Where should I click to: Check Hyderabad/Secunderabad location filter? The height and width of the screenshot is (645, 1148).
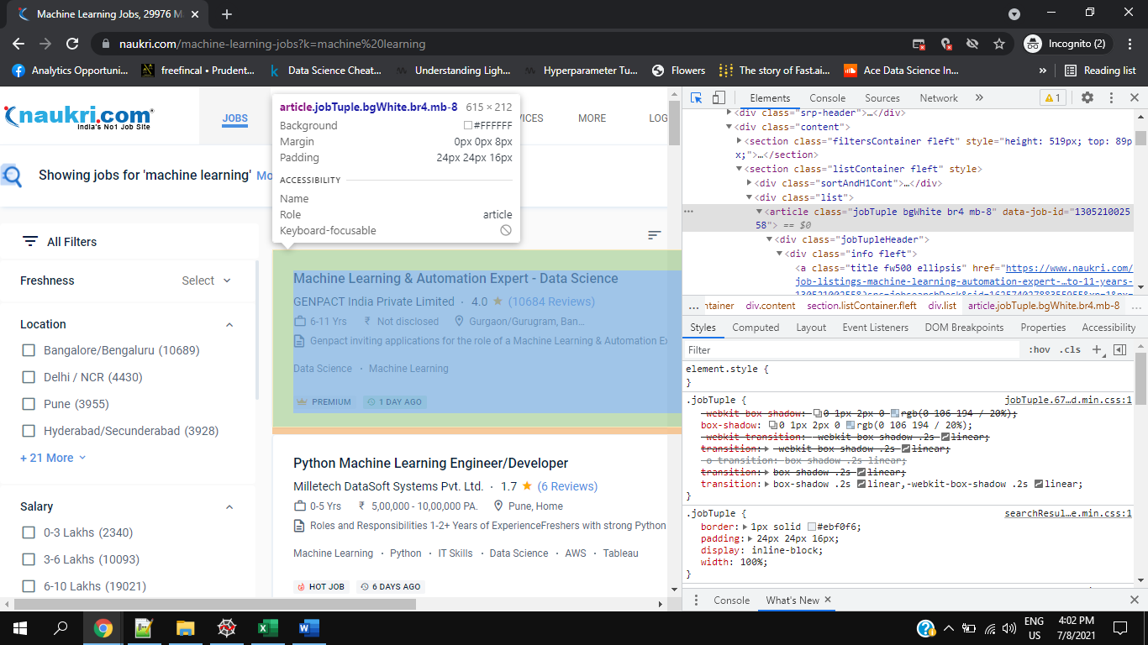click(x=29, y=431)
